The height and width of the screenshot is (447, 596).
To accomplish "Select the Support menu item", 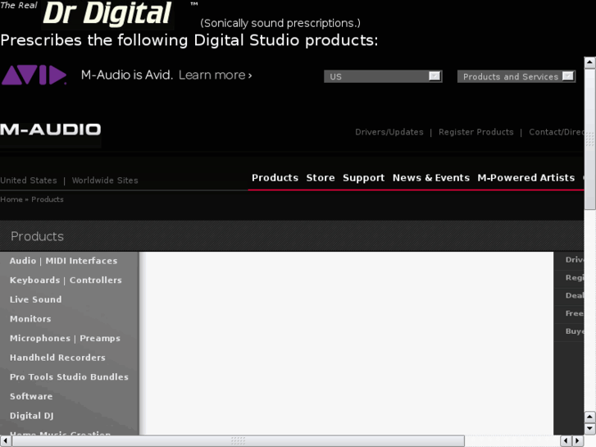I will (363, 178).
